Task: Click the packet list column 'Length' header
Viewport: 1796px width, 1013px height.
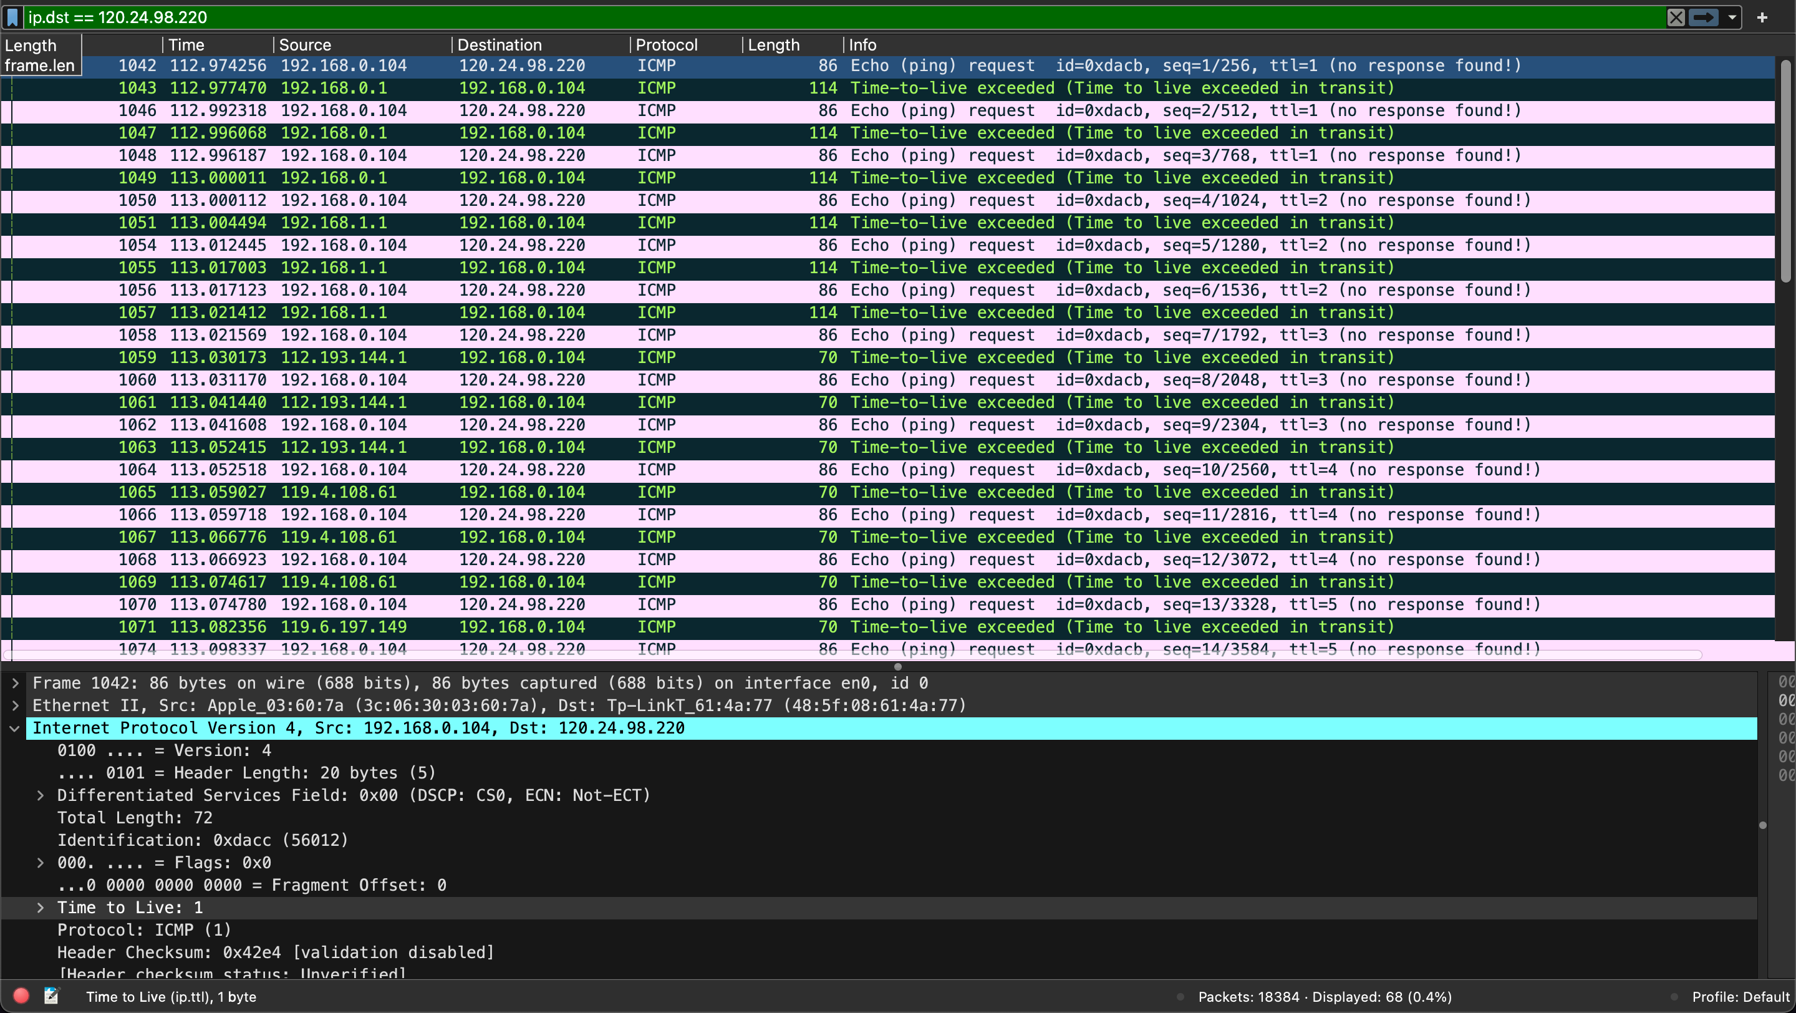Action: [786, 44]
